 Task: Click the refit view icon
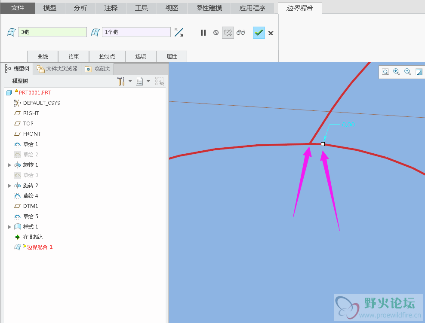(x=385, y=72)
